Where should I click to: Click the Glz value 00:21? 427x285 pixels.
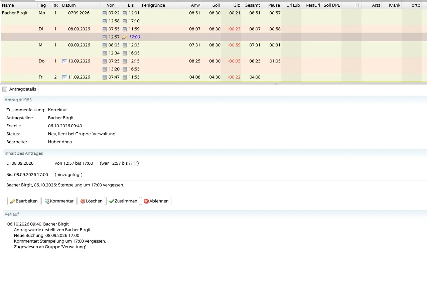tap(235, 13)
